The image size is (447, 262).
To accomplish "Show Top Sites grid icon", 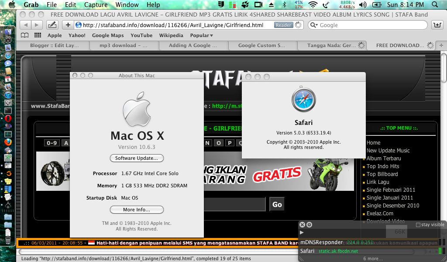I will pyautogui.click(x=38, y=35).
